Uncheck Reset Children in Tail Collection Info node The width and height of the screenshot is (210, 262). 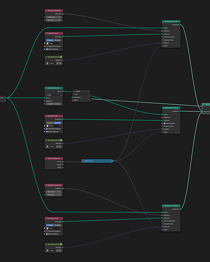pyautogui.click(x=47, y=234)
